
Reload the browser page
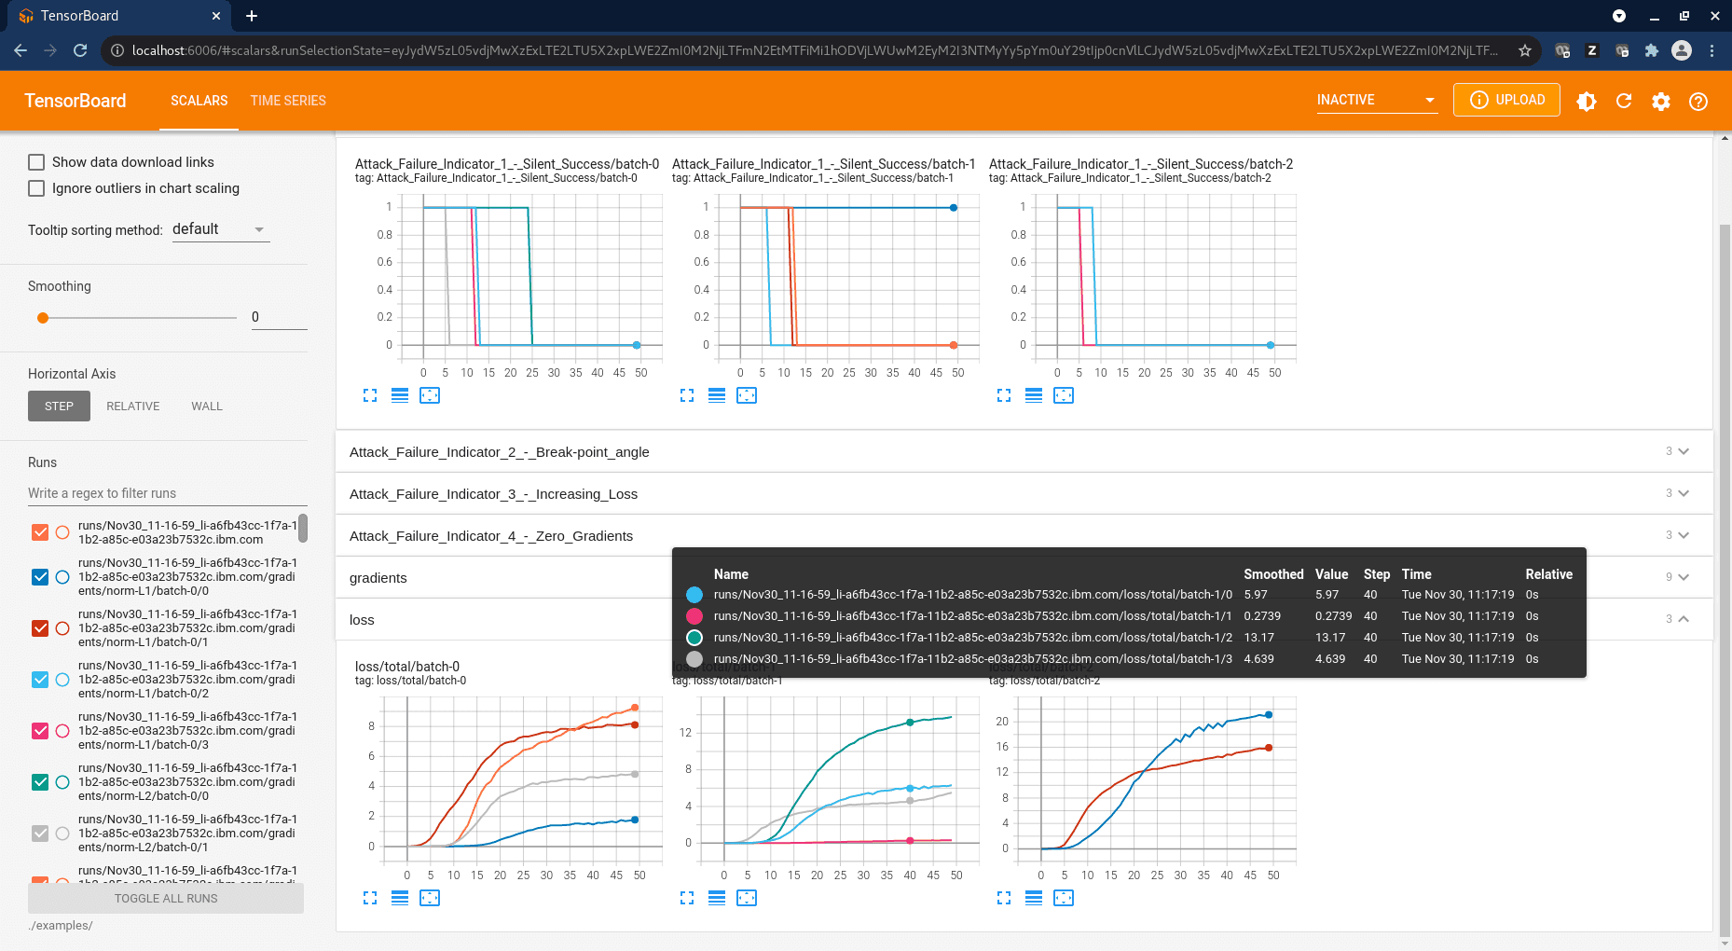(x=80, y=50)
